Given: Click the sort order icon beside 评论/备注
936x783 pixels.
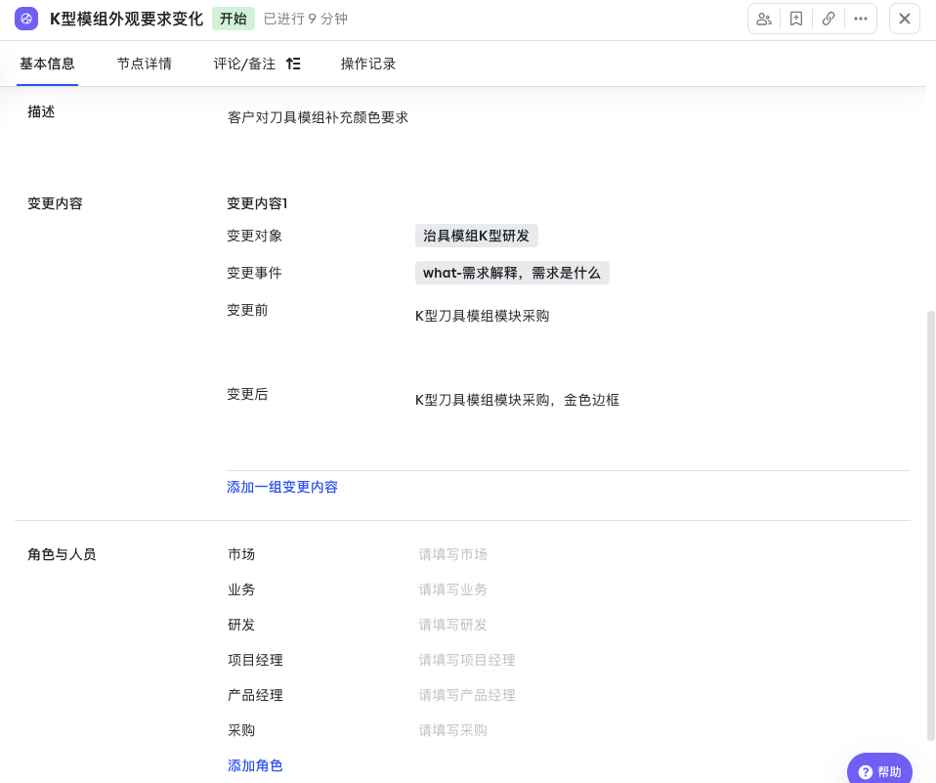Looking at the screenshot, I should pos(293,64).
